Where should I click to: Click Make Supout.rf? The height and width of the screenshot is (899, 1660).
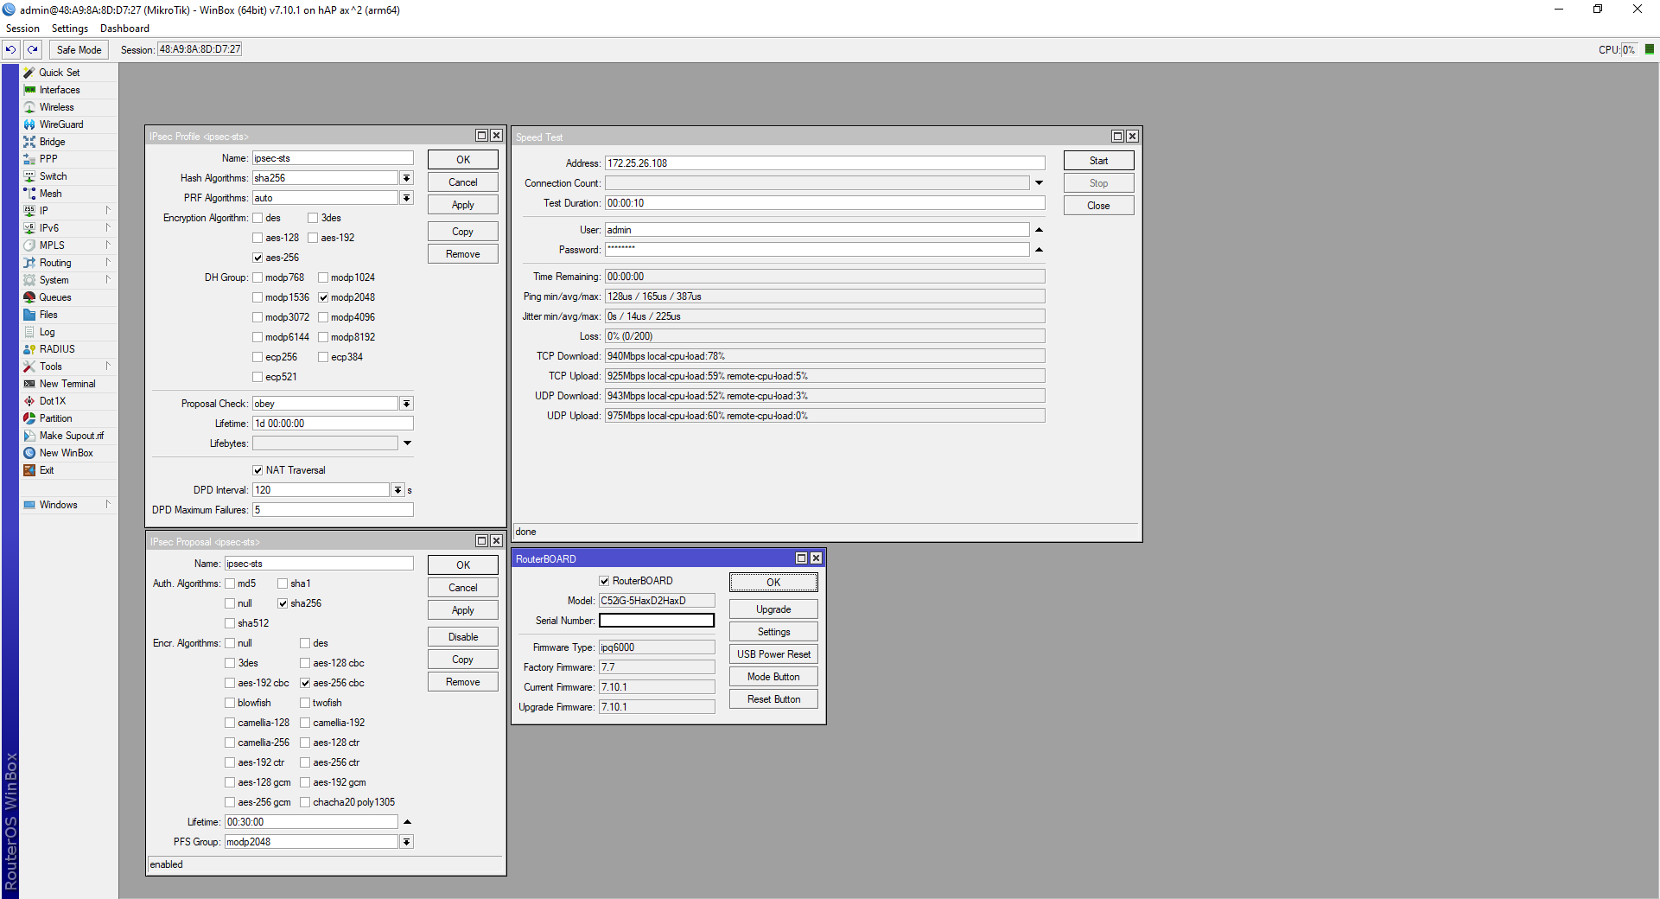(71, 436)
